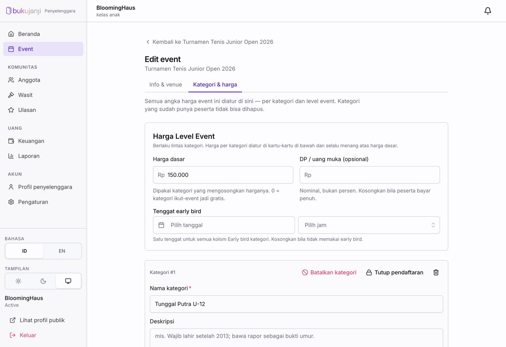This screenshot has height=347, width=506.
Task: Click the bukujanji logo
Action: pyautogui.click(x=24, y=11)
